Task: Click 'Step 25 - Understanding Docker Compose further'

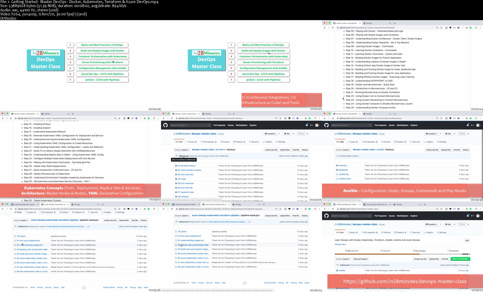Action: (x=371, y=107)
